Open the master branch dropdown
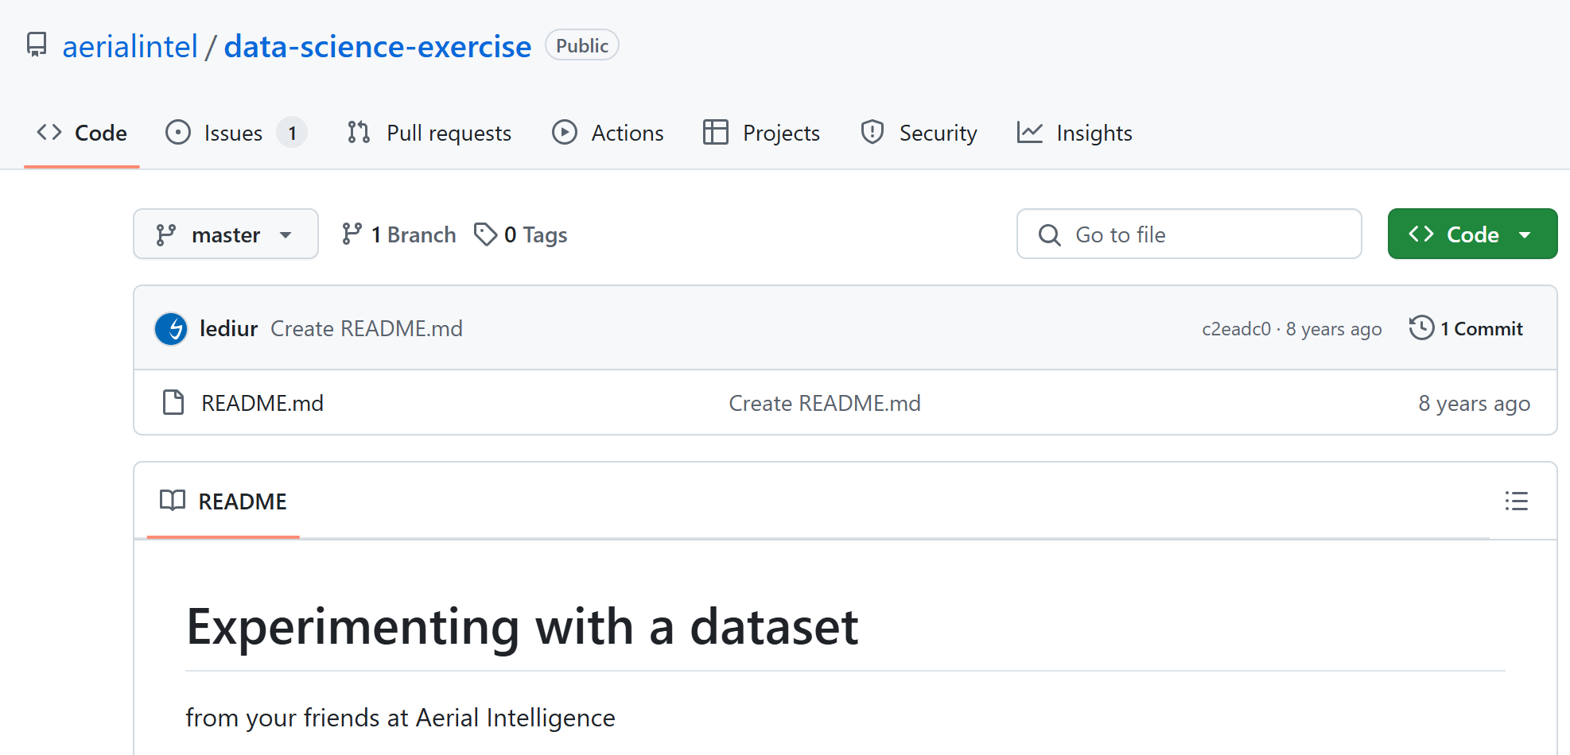 [x=226, y=234]
